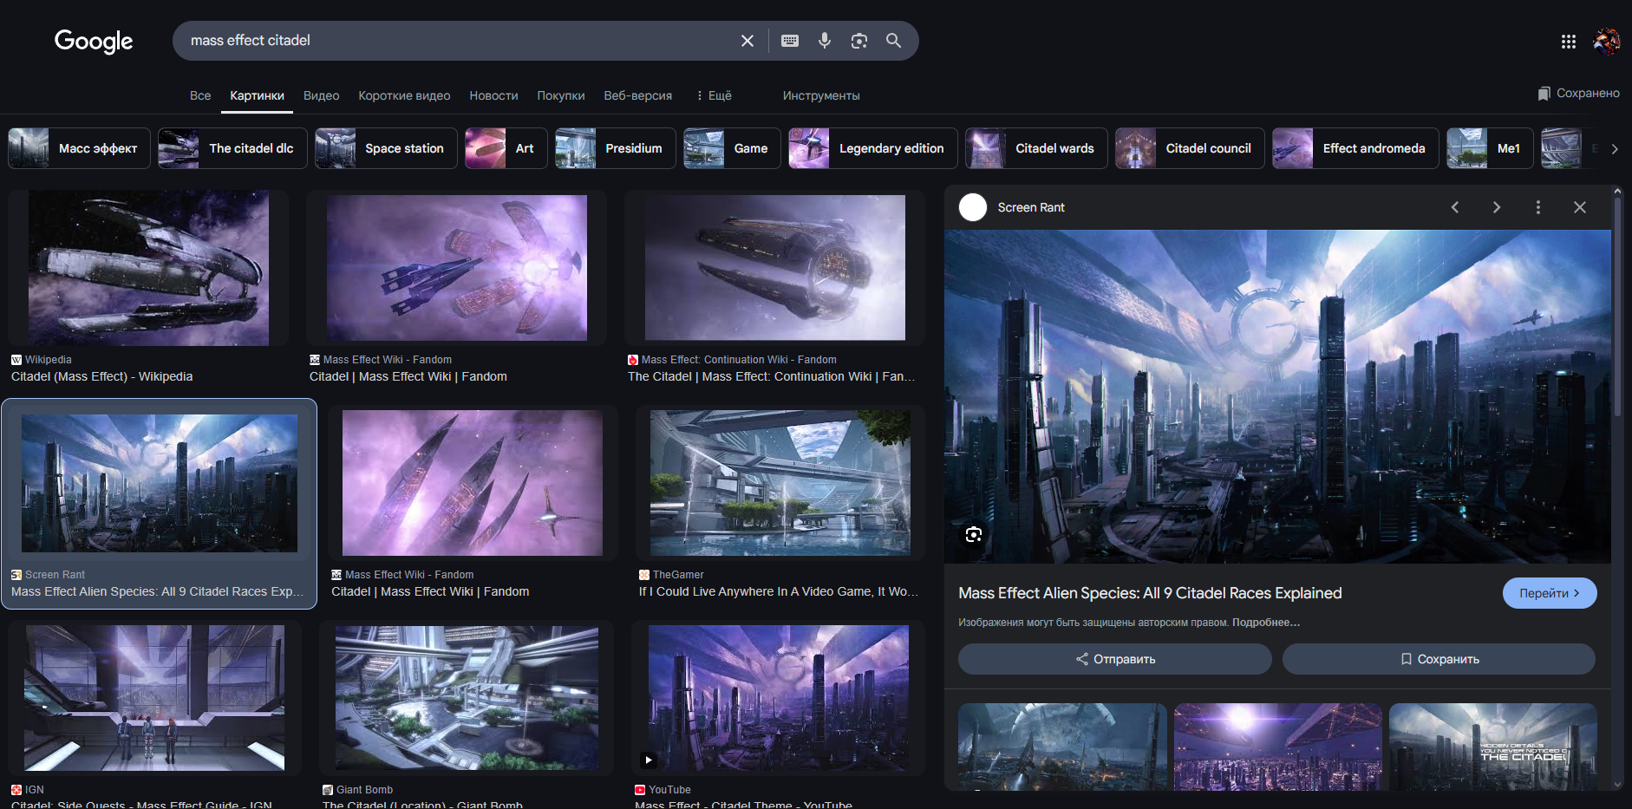Open the Покупки tab
This screenshot has height=809, width=1632.
pyautogui.click(x=560, y=95)
